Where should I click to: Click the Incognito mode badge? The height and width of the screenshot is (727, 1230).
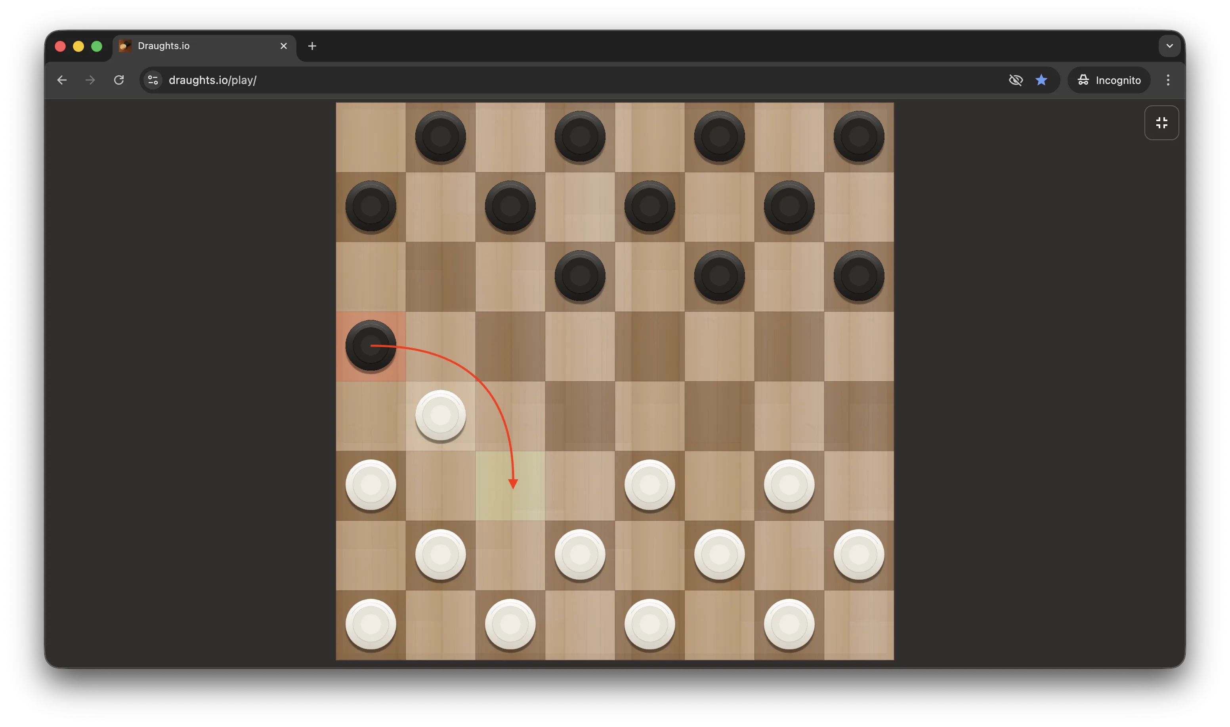tap(1109, 80)
